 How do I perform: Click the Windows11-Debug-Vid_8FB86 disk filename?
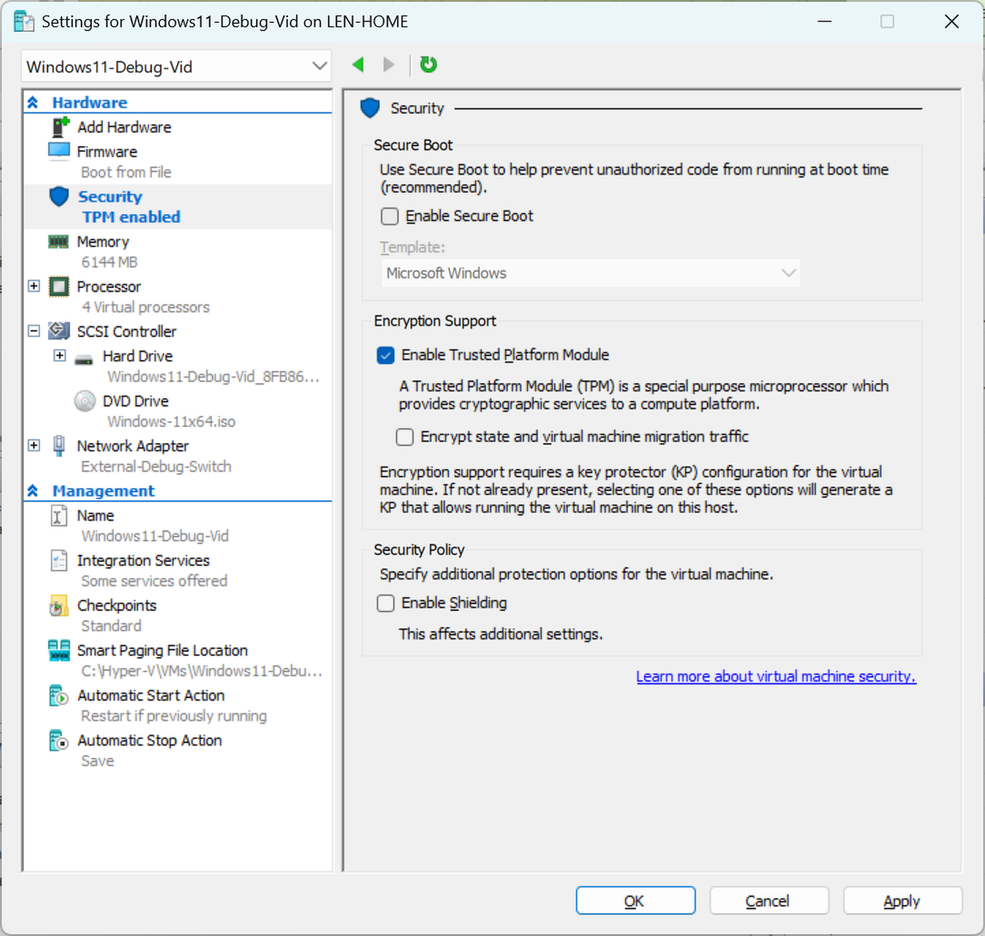click(213, 377)
